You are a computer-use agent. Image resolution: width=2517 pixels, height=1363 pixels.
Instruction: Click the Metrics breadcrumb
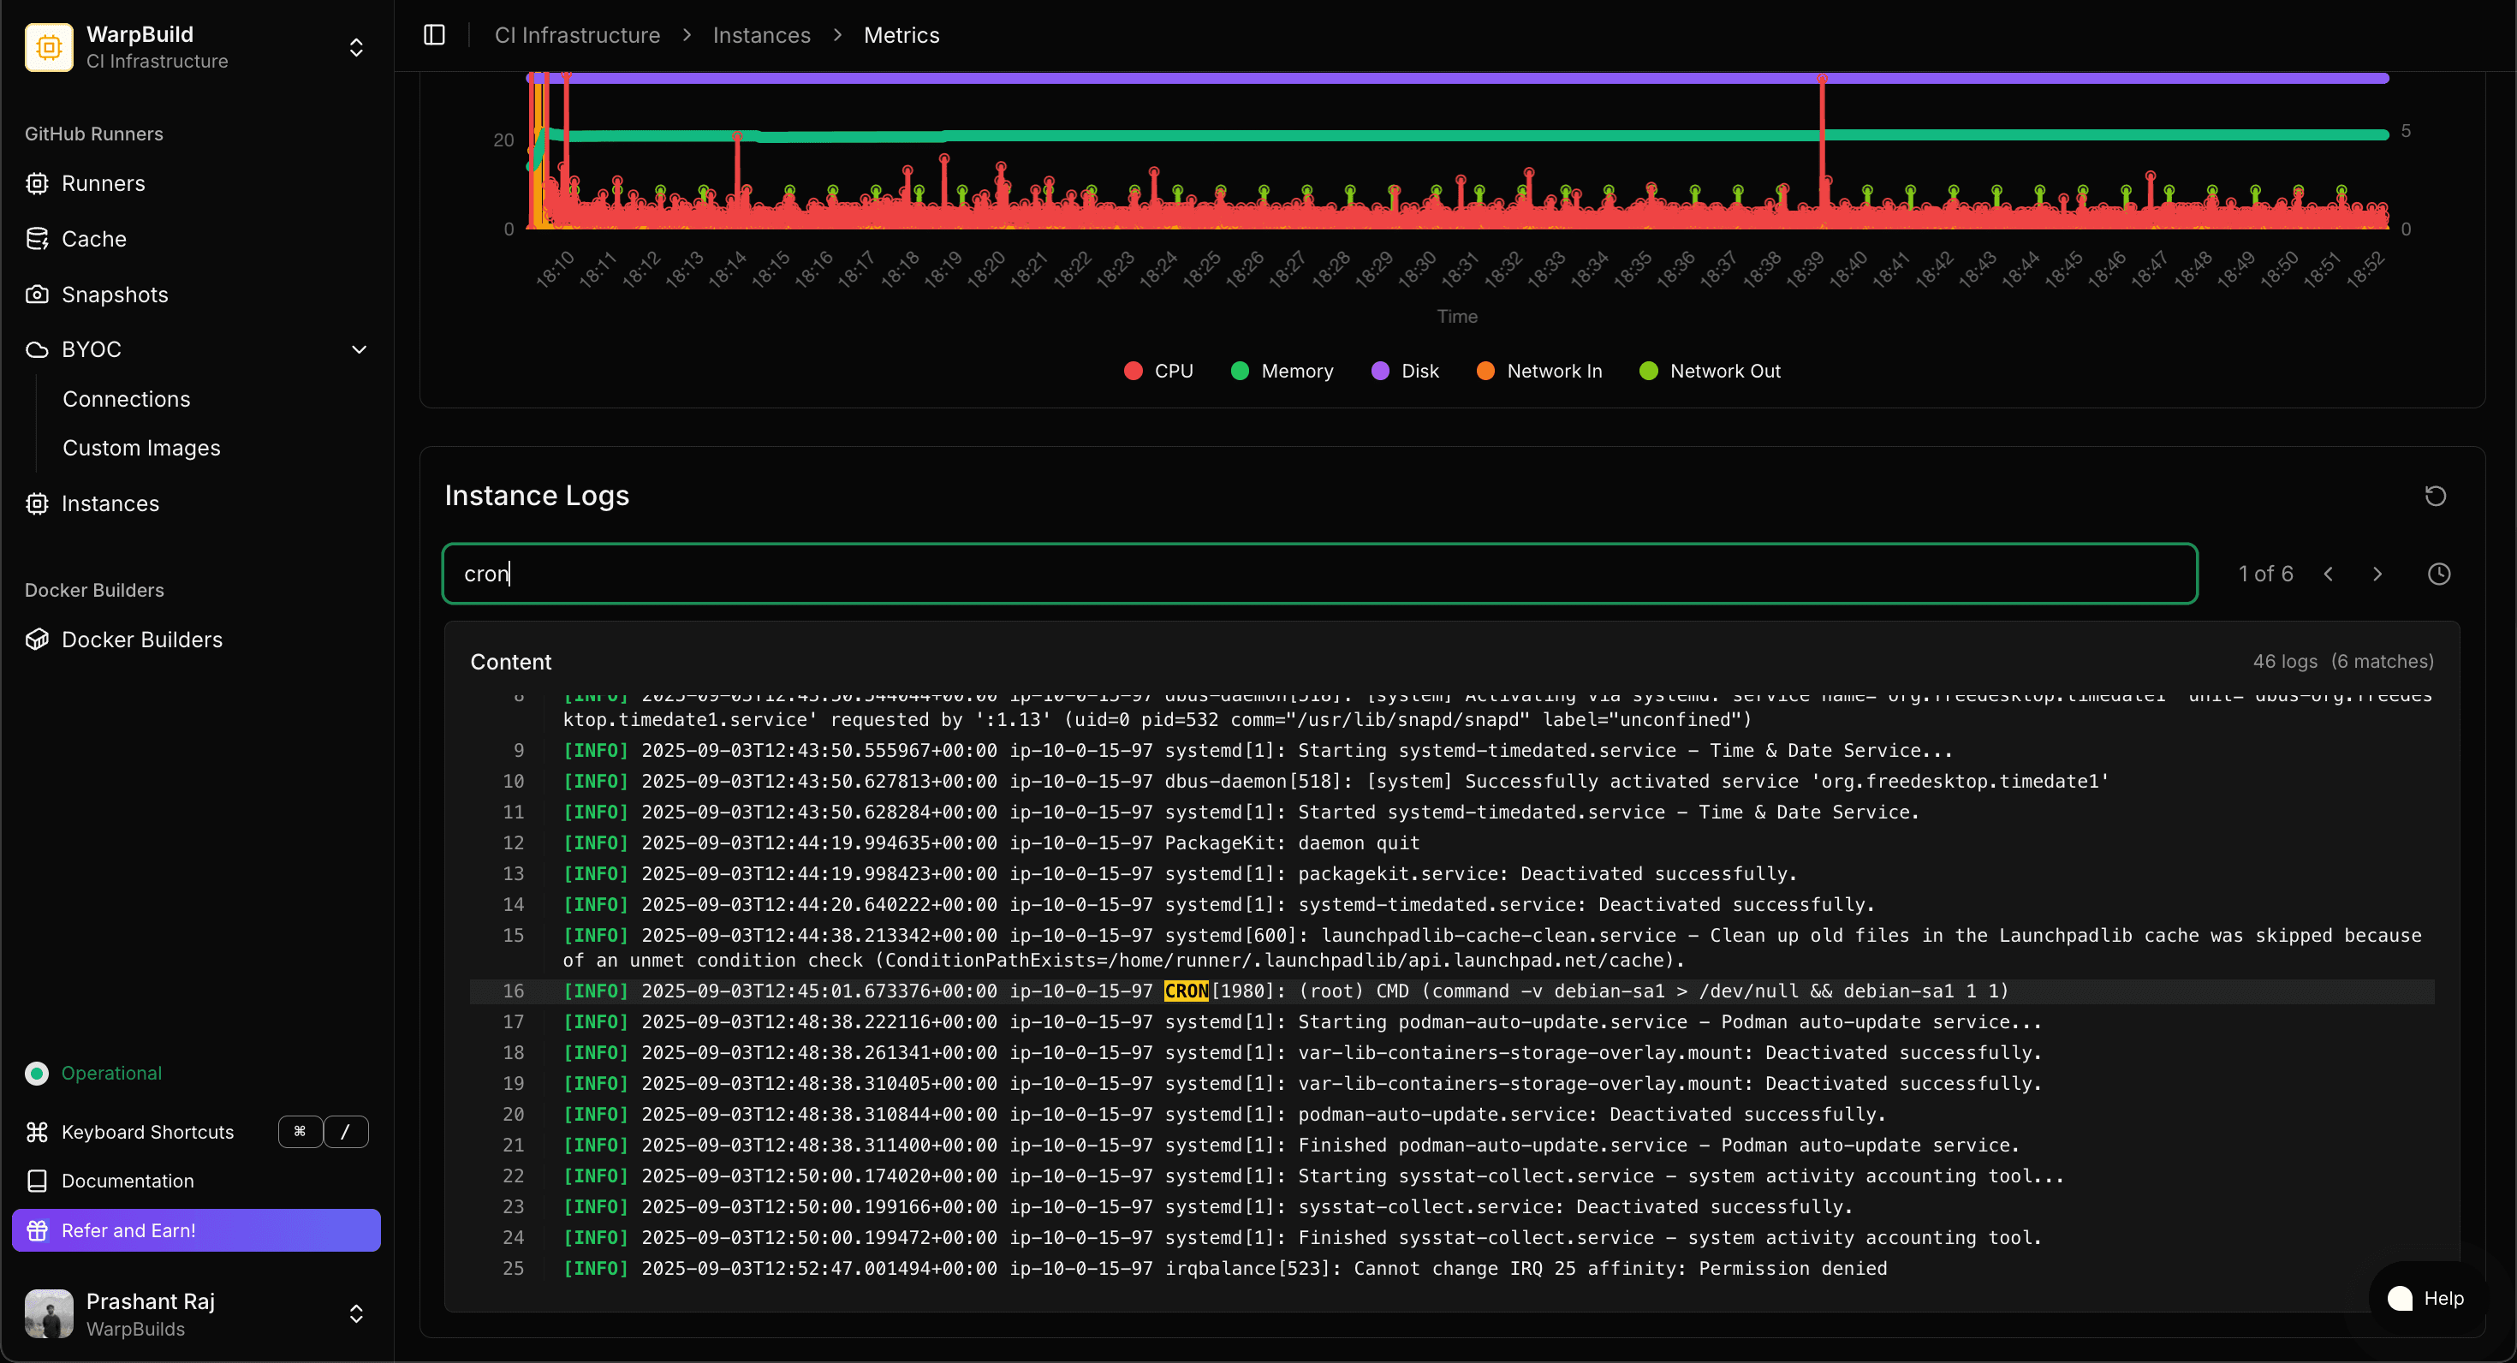(901, 35)
